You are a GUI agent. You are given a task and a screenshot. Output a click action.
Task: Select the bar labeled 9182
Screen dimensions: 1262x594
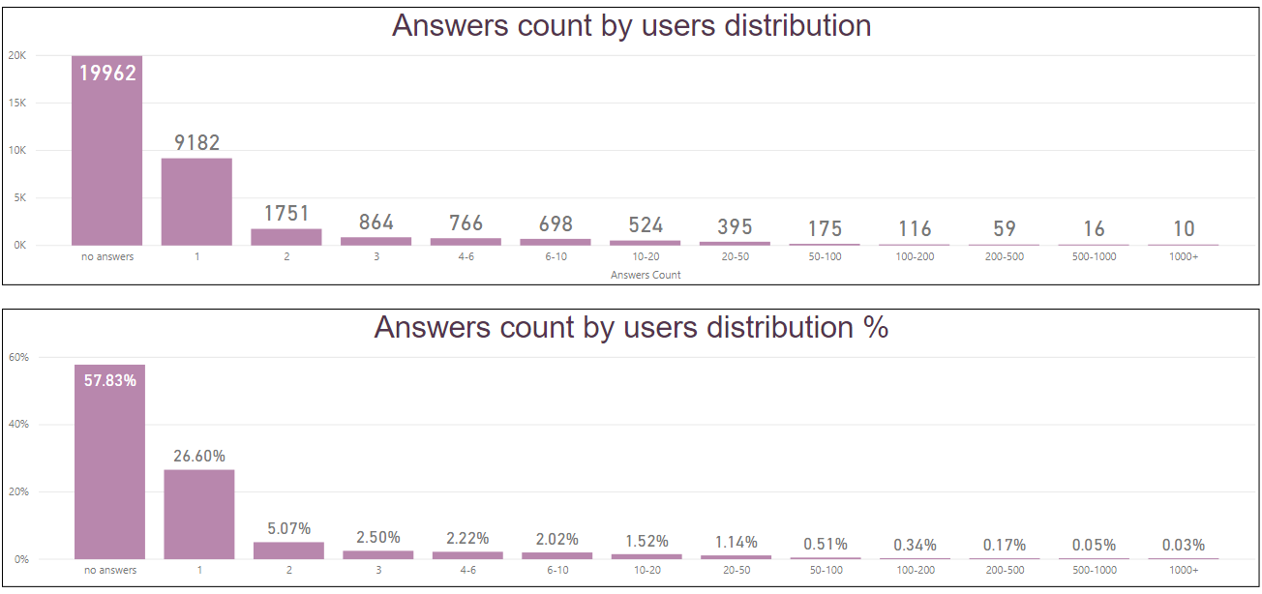[x=196, y=201]
